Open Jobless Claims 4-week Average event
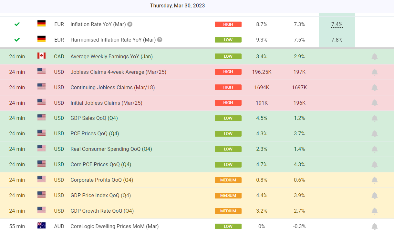The image size is (394, 232). [x=118, y=72]
